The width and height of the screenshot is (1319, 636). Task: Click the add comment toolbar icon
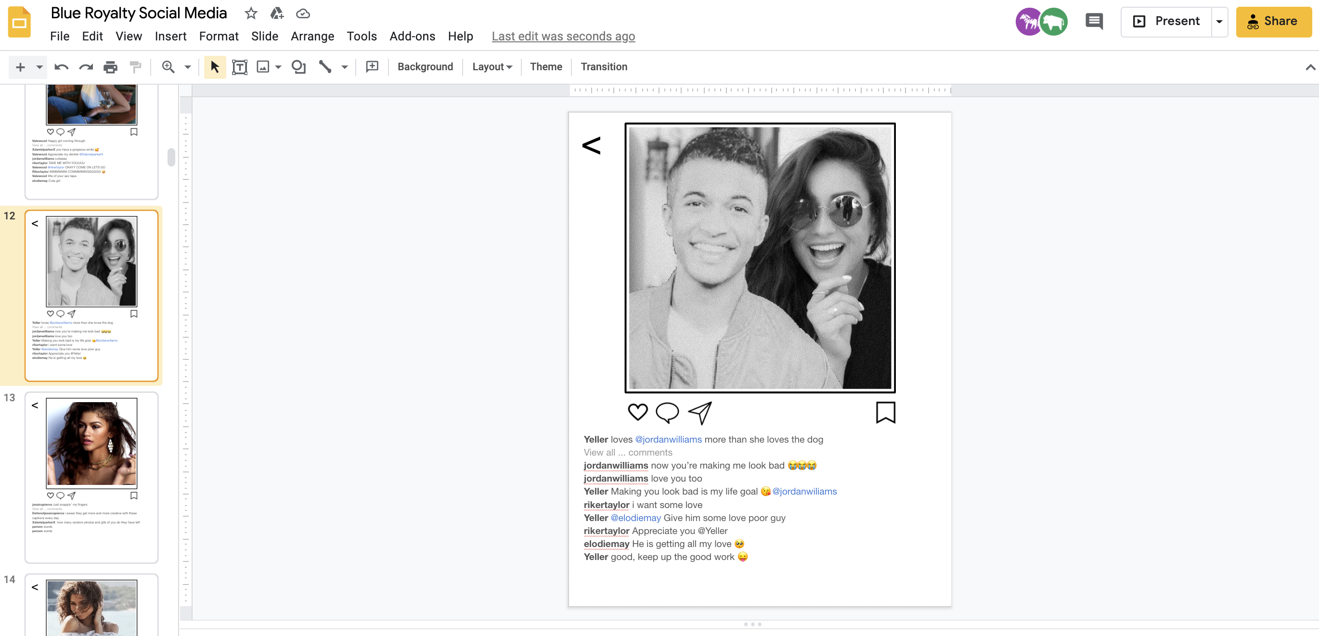click(x=372, y=67)
